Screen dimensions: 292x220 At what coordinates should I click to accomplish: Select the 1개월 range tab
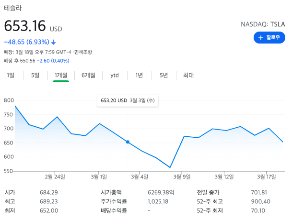[61, 75]
